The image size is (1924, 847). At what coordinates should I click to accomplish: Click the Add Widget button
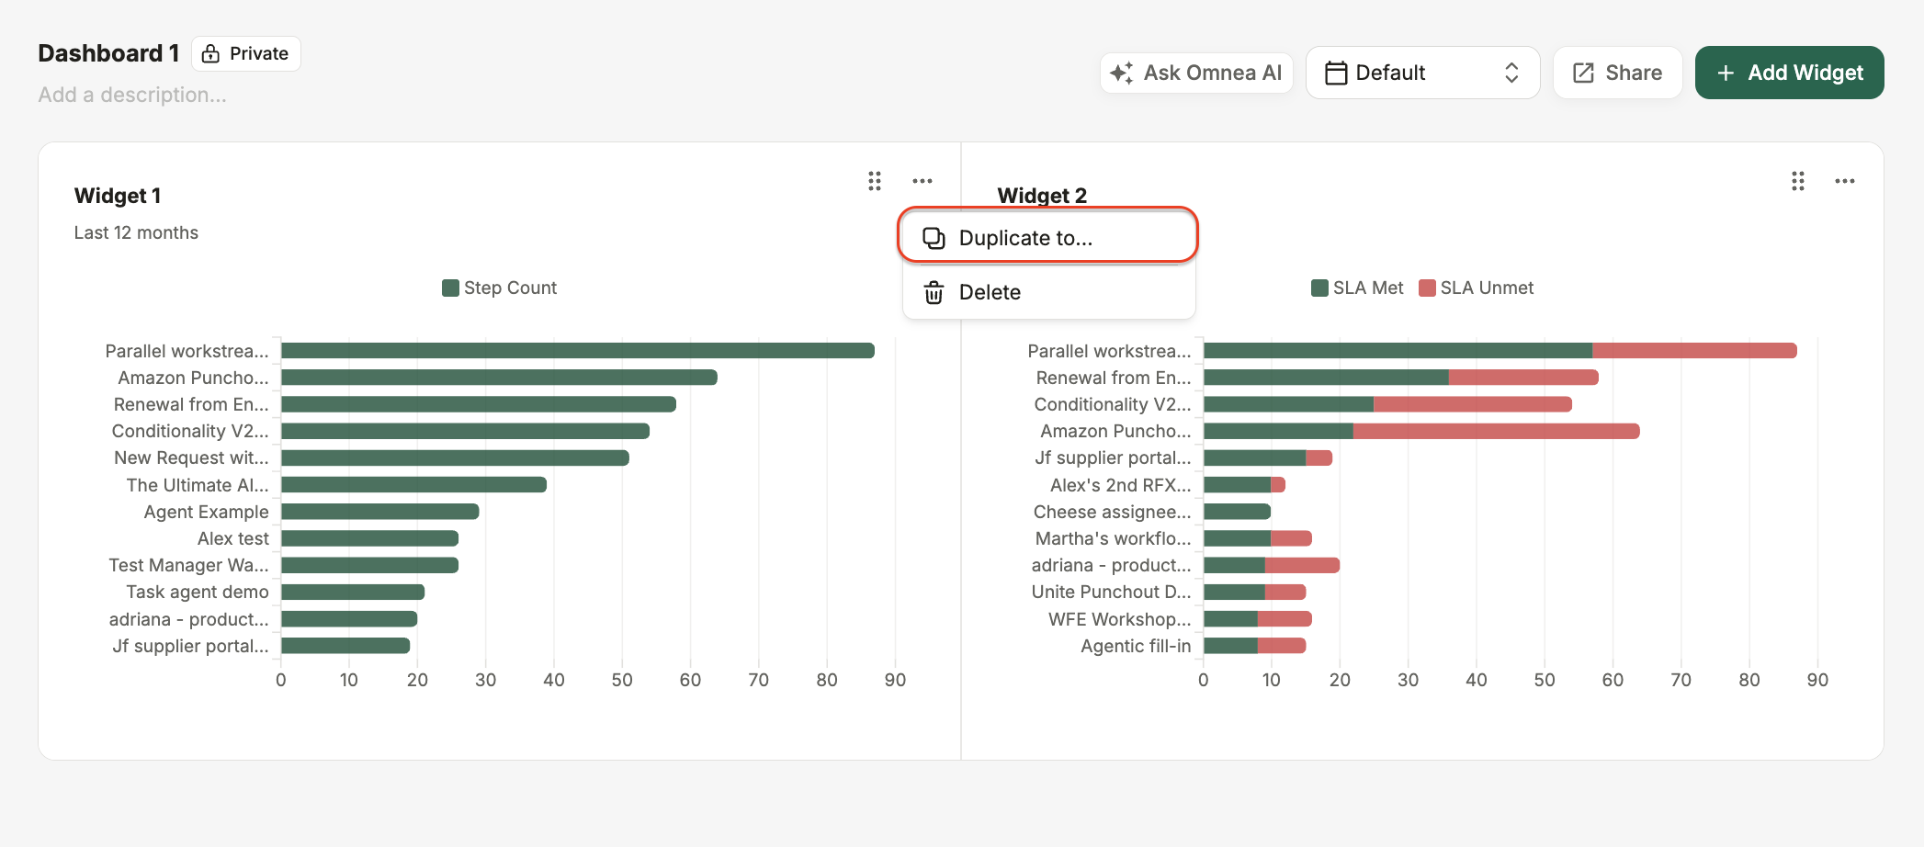click(x=1789, y=73)
